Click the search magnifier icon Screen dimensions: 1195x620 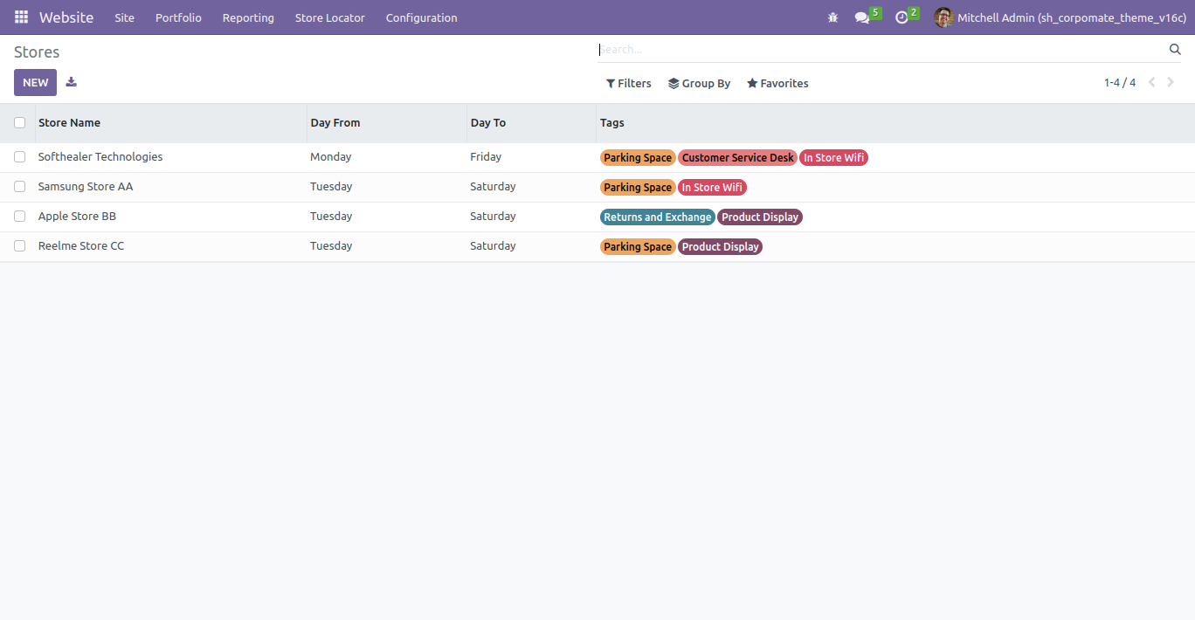pyautogui.click(x=1175, y=50)
